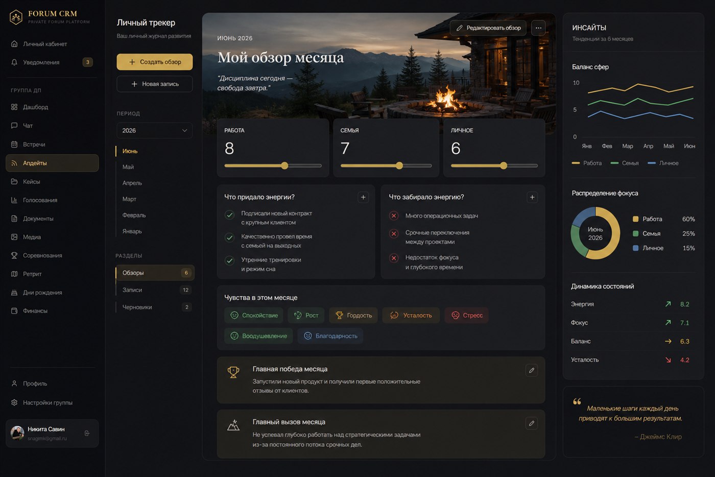Open Уведомления bell icon
Viewport: 715px width, 477px height.
(14, 62)
